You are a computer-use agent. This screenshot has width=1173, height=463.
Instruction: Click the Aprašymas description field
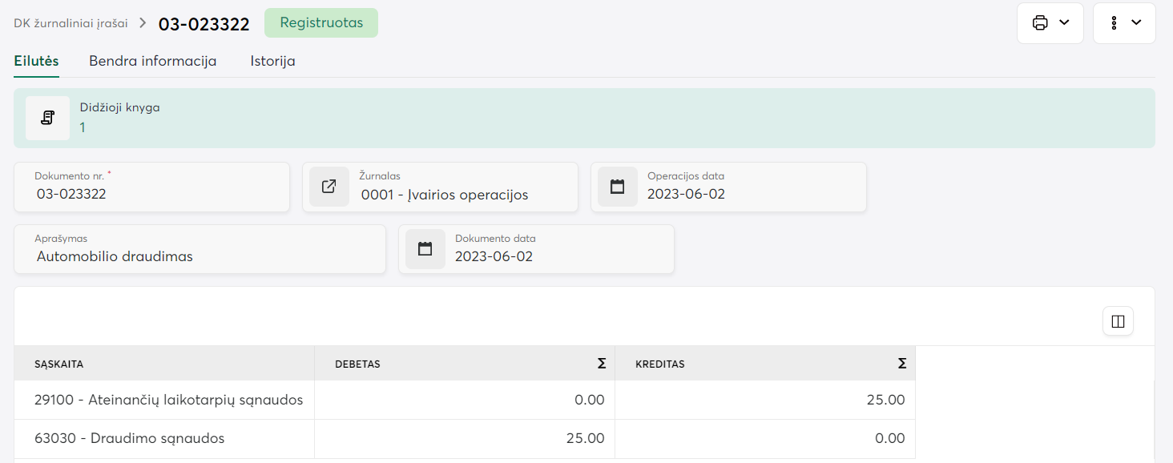200,256
